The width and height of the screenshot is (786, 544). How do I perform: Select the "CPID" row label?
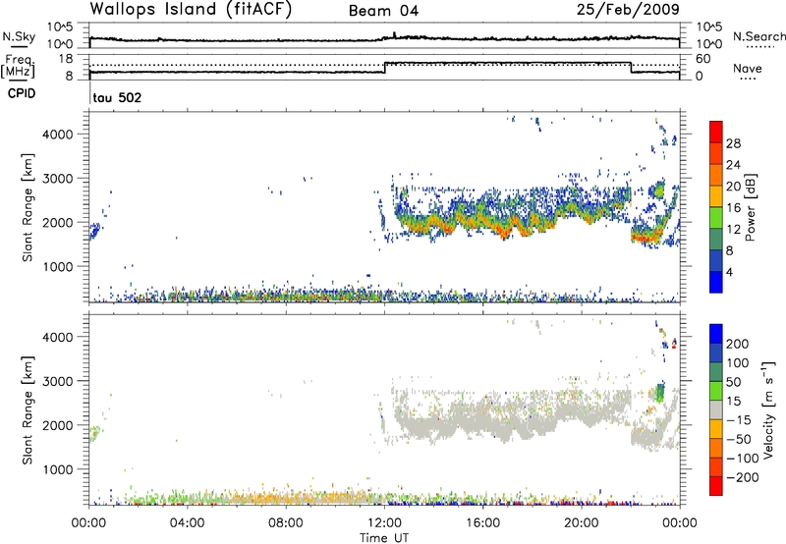pyautogui.click(x=22, y=93)
